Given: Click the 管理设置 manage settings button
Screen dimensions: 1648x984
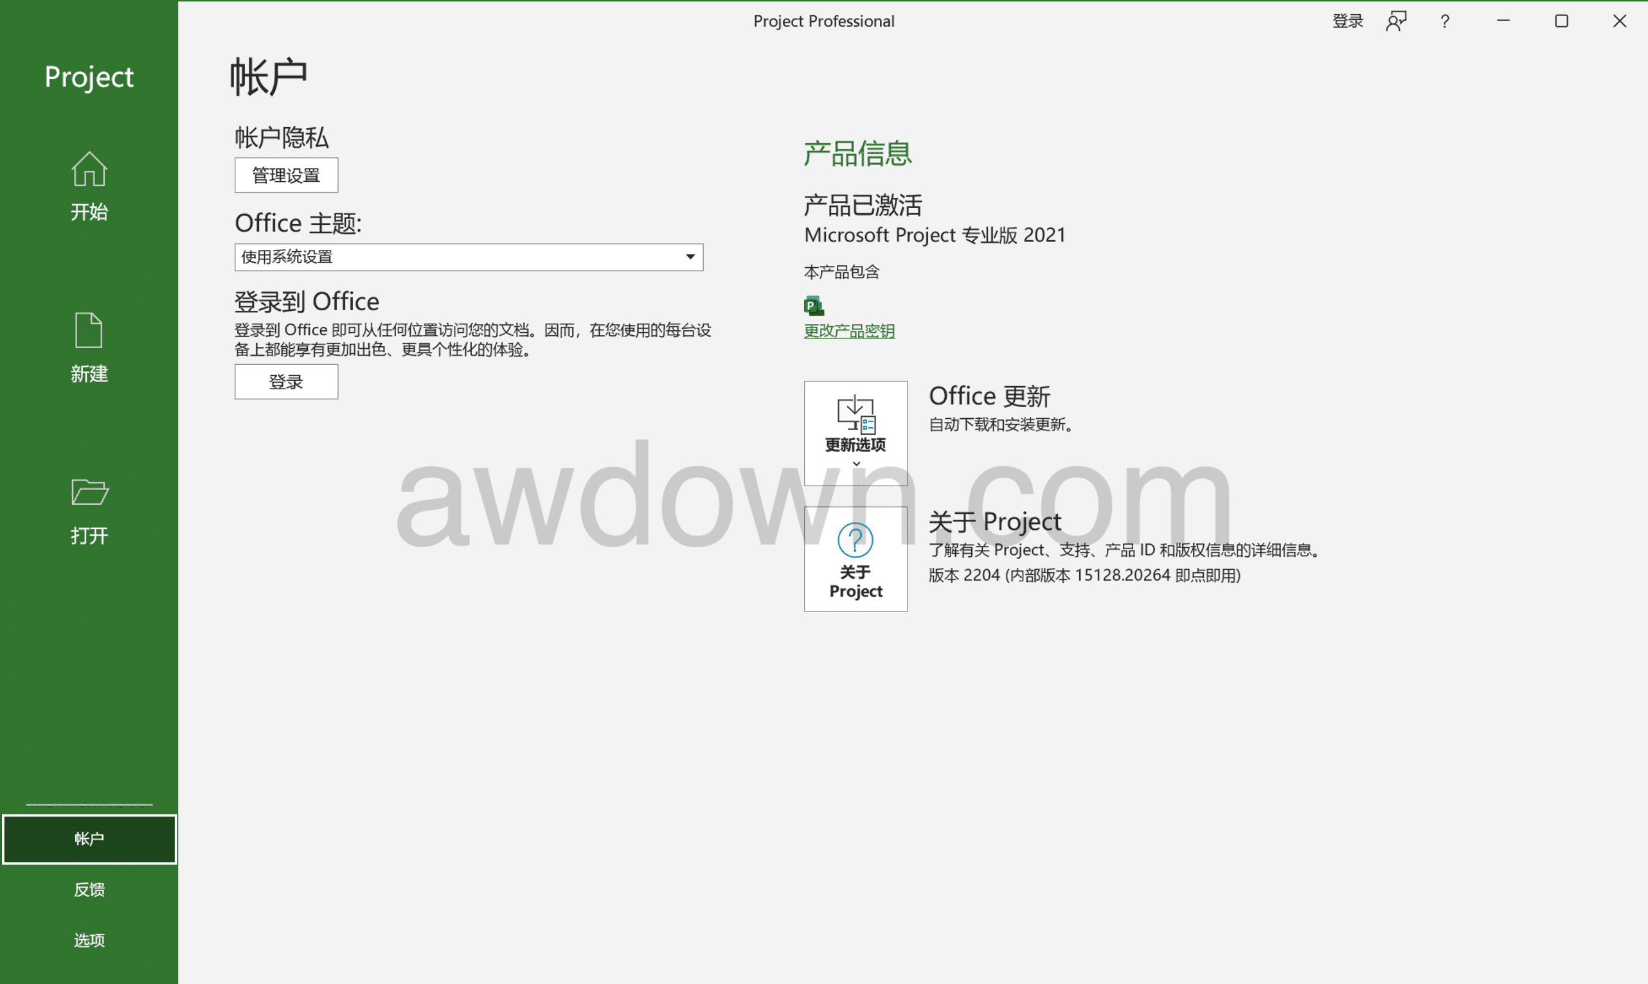Looking at the screenshot, I should point(287,175).
